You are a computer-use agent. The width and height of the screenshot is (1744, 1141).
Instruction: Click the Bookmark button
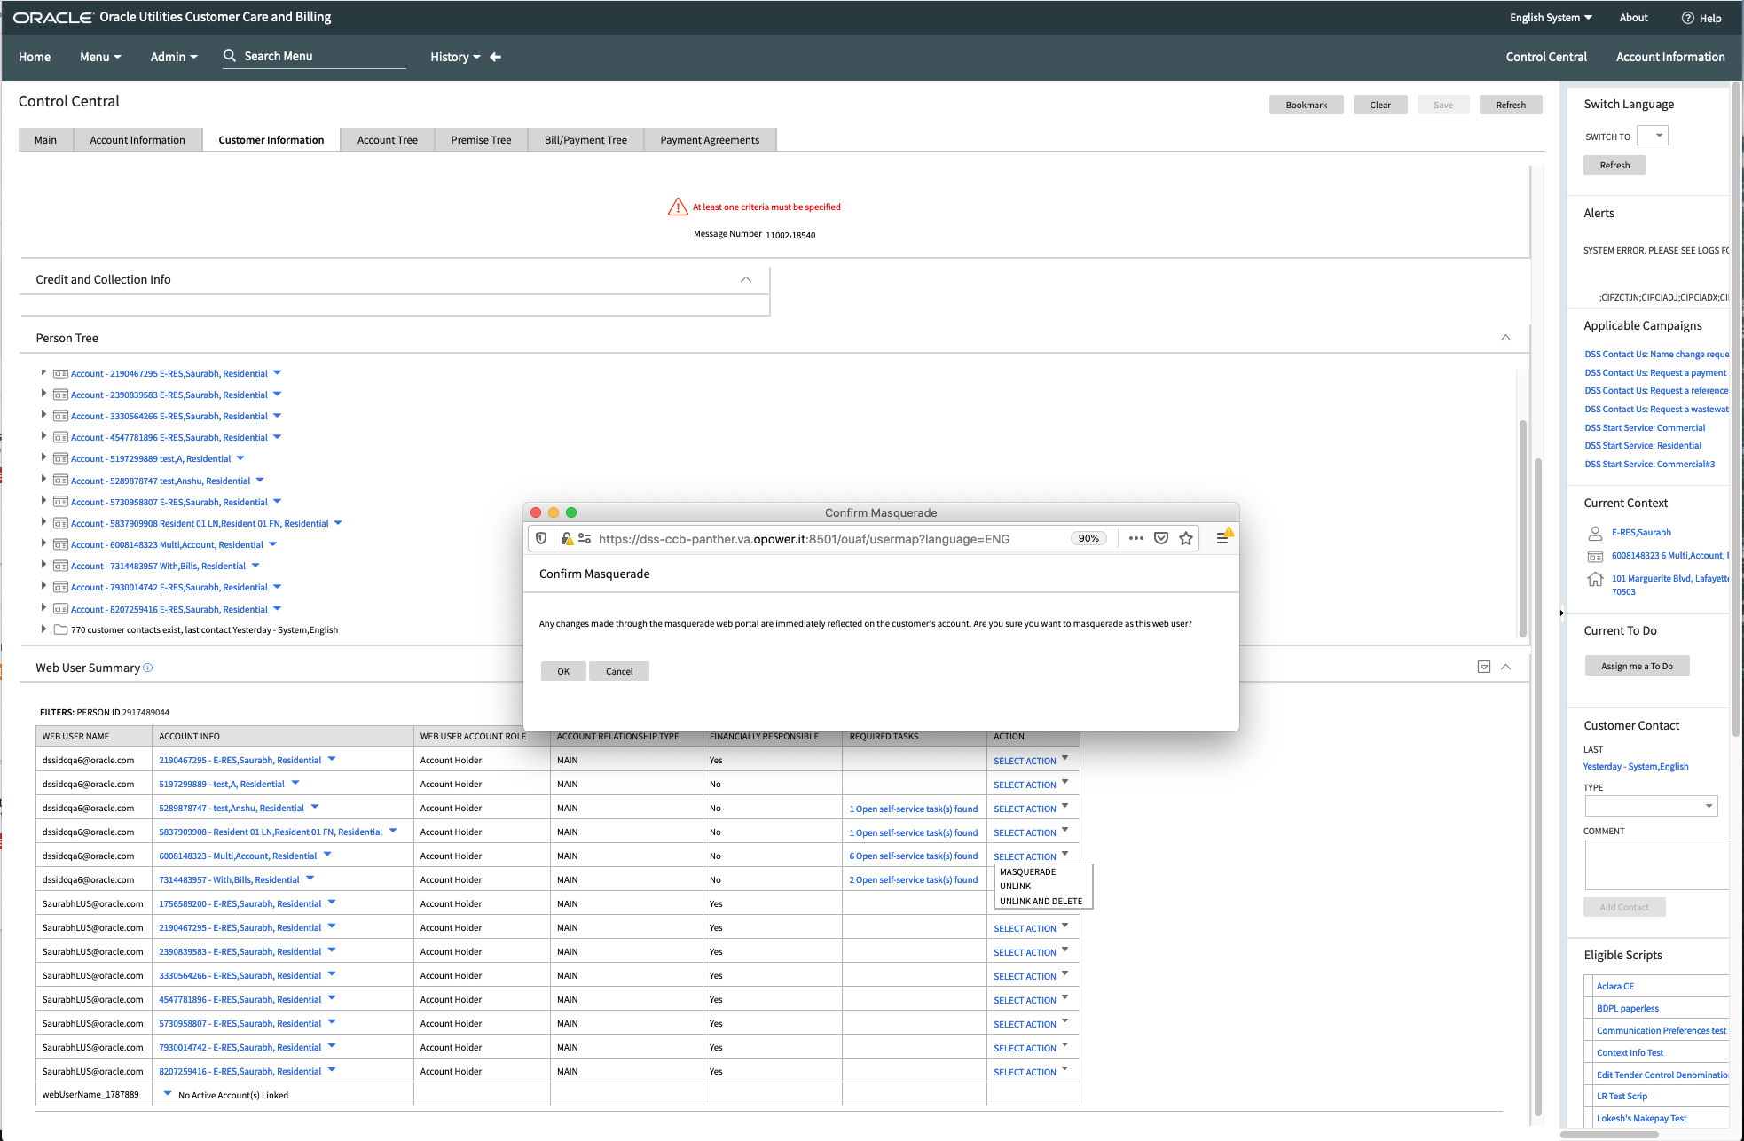(1306, 105)
